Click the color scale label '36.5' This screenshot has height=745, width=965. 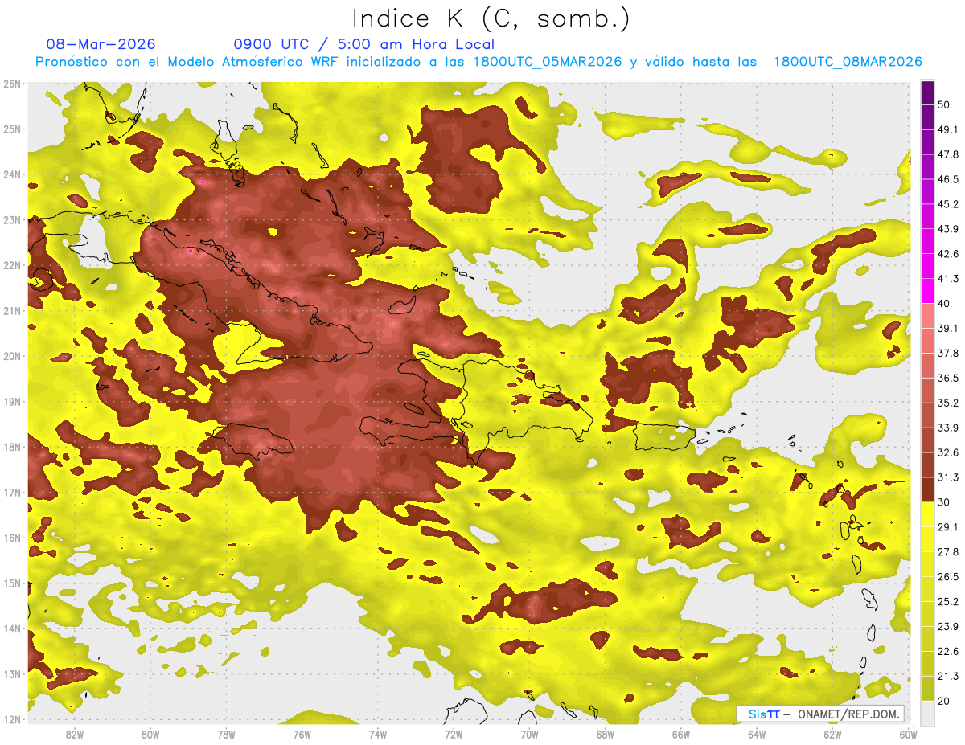(x=947, y=378)
